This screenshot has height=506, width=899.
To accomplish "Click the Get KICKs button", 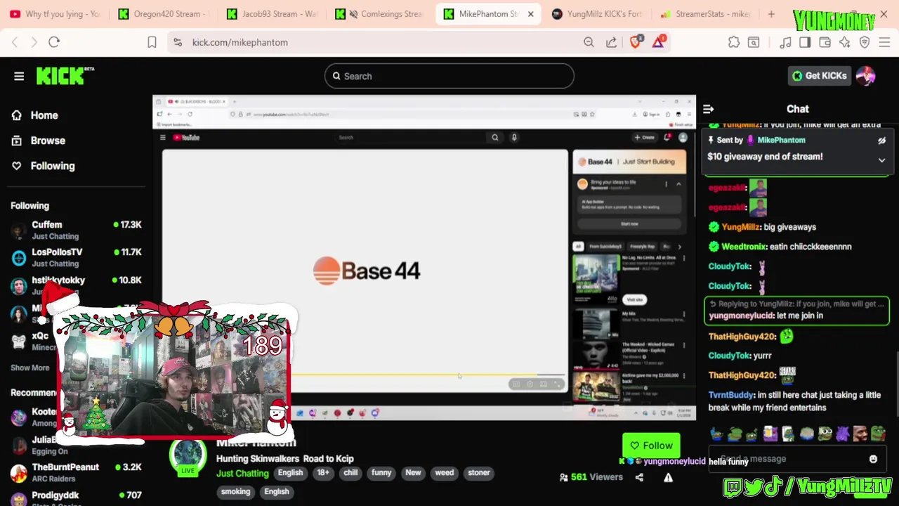I will (x=819, y=76).
